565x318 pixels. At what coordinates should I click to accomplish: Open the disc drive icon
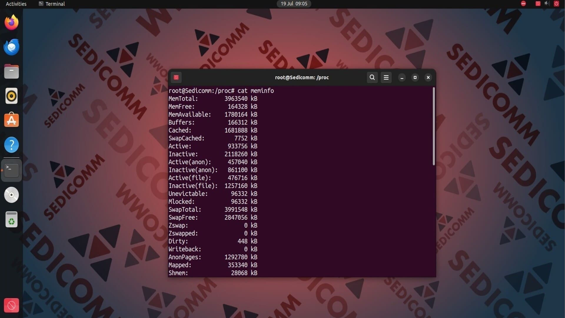click(11, 195)
